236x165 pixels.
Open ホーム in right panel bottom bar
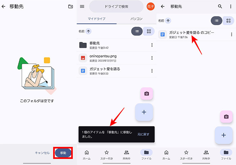pos(166,155)
